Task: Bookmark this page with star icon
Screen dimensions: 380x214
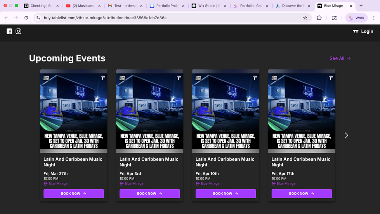Action: tap(305, 18)
